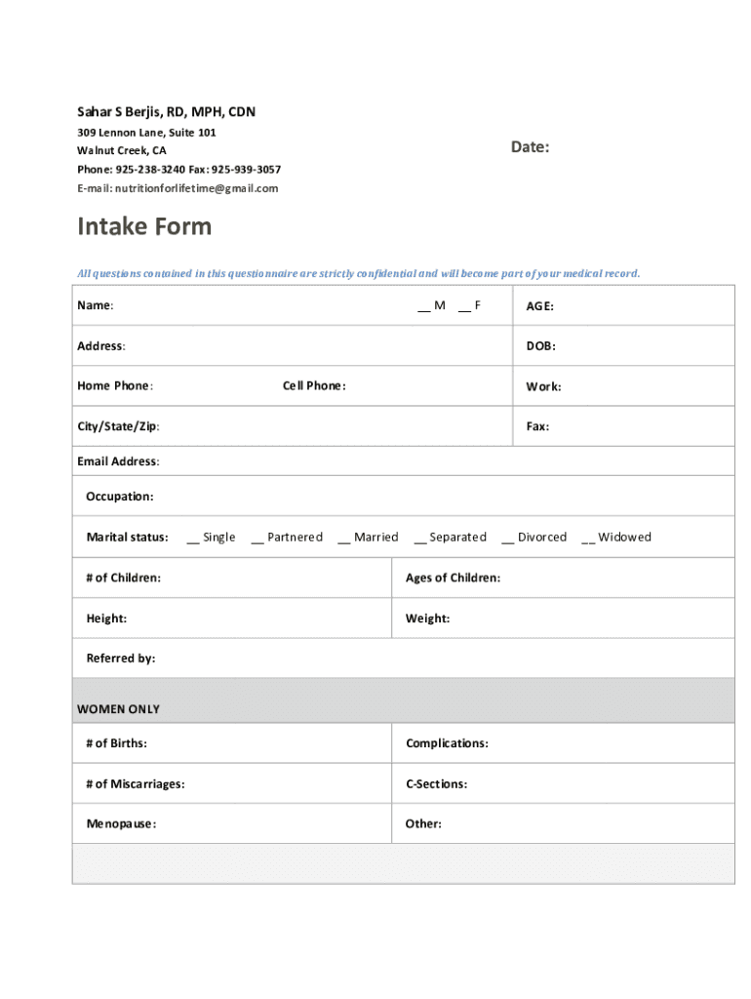Mark the Divorced marital status option

coord(508,538)
